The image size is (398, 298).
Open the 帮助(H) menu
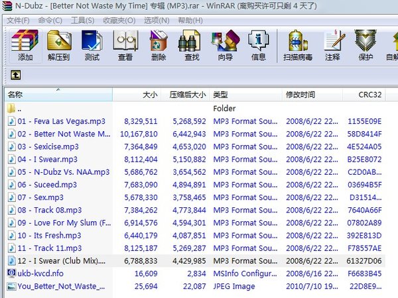190,21
